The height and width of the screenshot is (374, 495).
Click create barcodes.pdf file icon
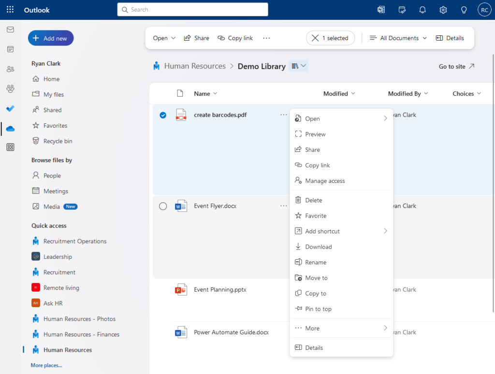click(x=181, y=115)
